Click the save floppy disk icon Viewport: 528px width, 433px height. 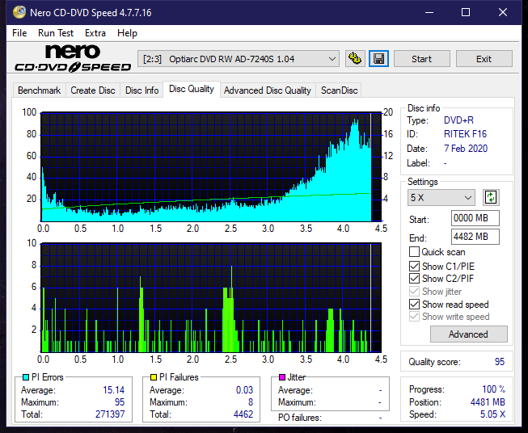(x=379, y=59)
